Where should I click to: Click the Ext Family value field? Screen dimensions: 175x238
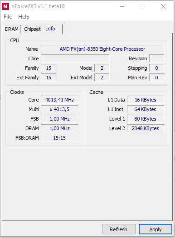tap(49, 78)
